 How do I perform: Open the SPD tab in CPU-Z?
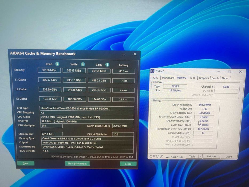click(x=192, y=78)
